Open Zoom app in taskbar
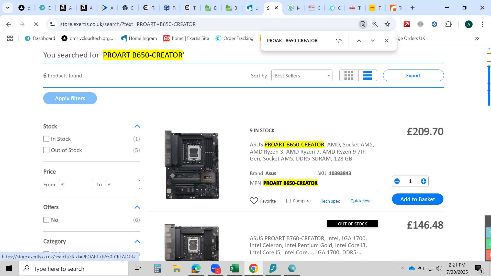Image resolution: width=491 pixels, height=276 pixels. [x=215, y=269]
